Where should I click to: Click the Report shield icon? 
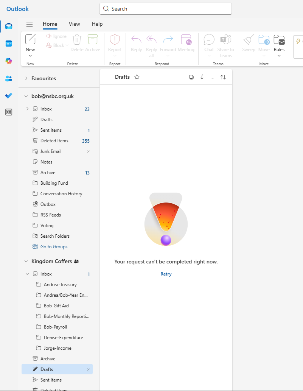click(115, 39)
